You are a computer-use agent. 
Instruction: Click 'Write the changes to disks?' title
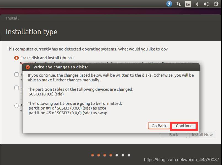point(60,67)
